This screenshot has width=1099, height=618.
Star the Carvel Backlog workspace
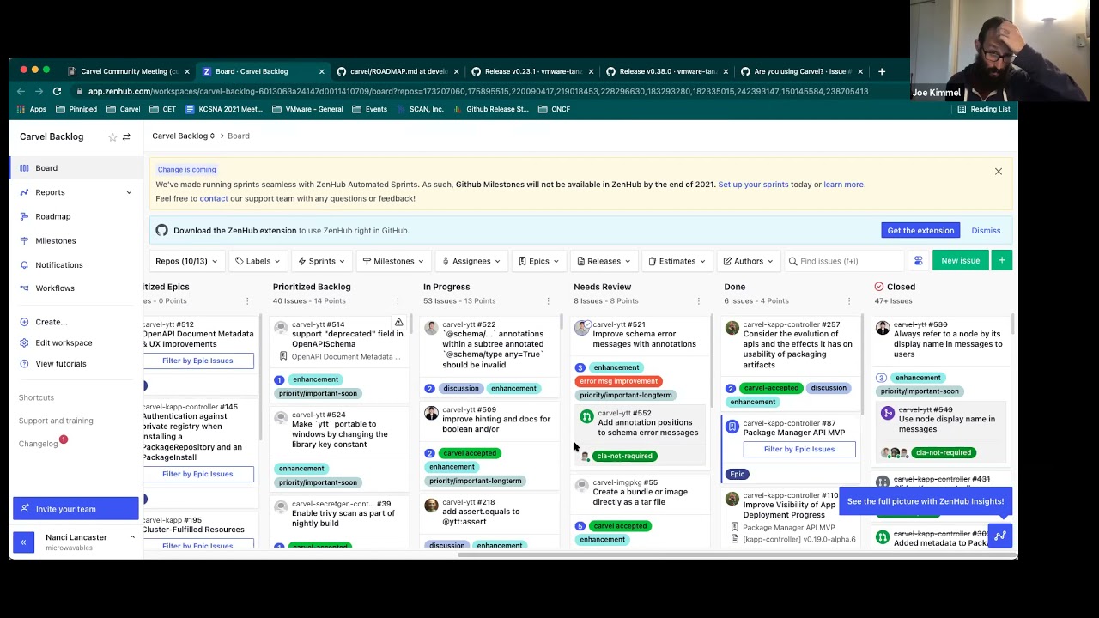(x=112, y=137)
